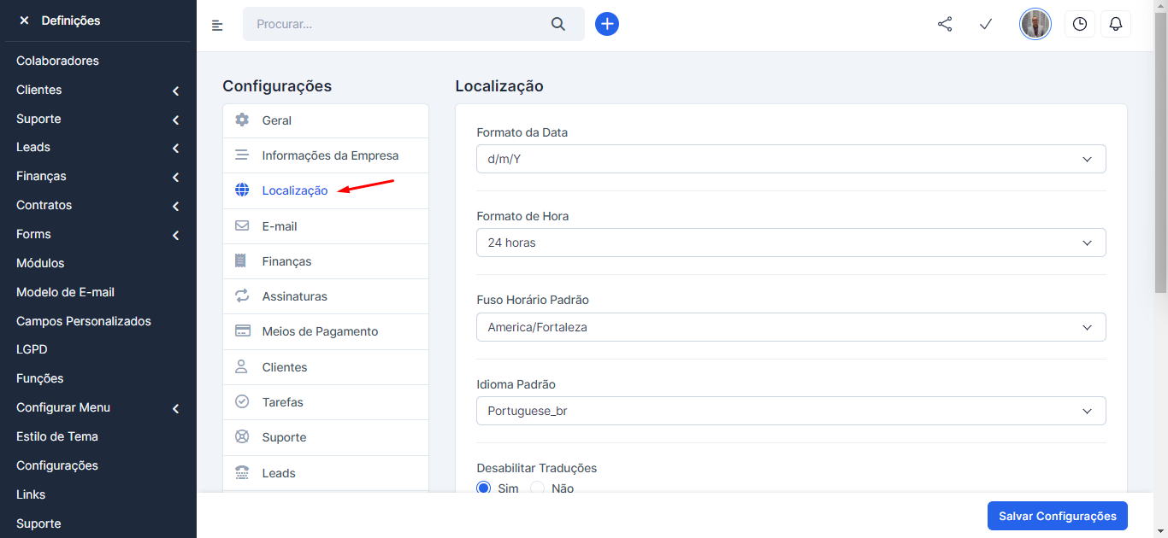Click the blue plus quick-create icon
Viewport: 1168px width, 538px height.
pos(607,24)
